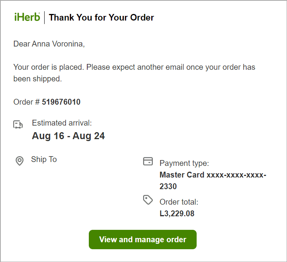The width and height of the screenshot is (287, 262).
Task: Click the 'Please expect another email' sentence
Action: point(171,67)
